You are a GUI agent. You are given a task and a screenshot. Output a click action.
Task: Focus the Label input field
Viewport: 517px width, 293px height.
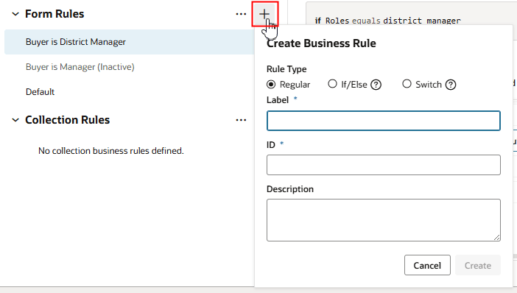[384, 121]
